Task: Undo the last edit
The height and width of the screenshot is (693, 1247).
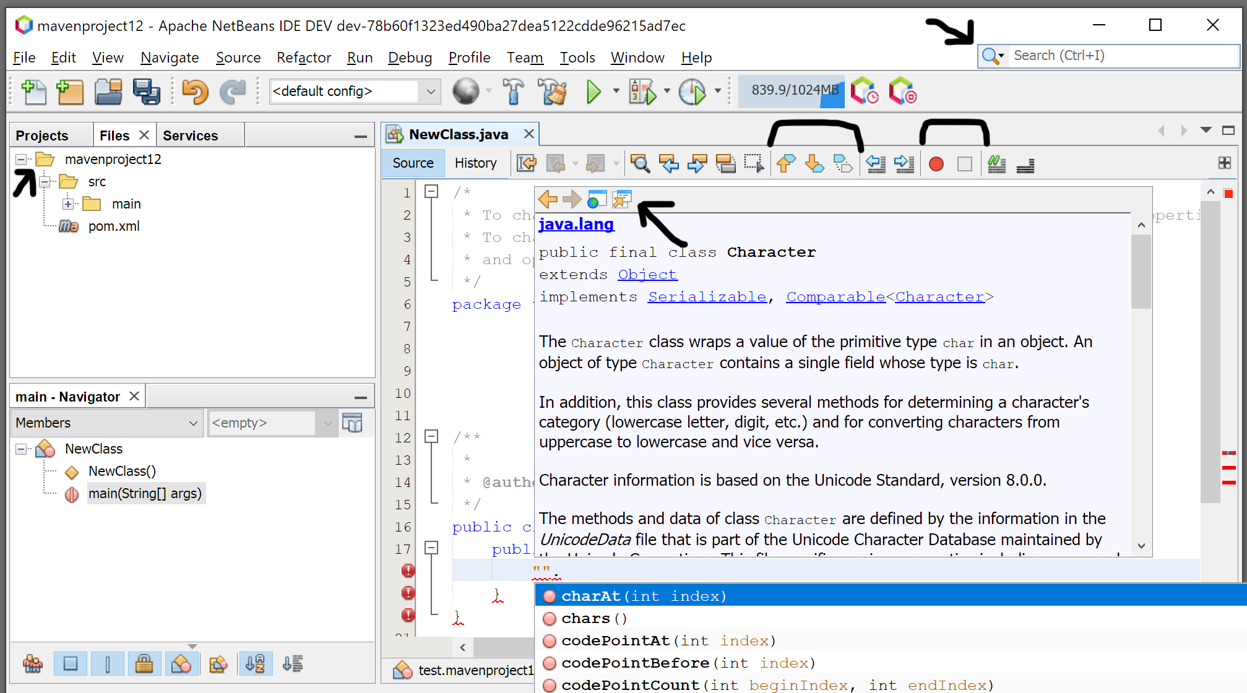Action: pos(194,91)
